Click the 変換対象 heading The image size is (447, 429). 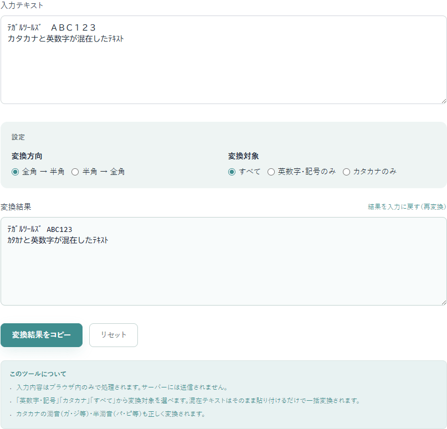click(x=244, y=156)
